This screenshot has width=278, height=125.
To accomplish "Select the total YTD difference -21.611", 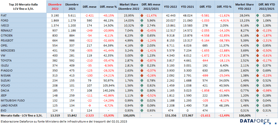I will point(205,115).
